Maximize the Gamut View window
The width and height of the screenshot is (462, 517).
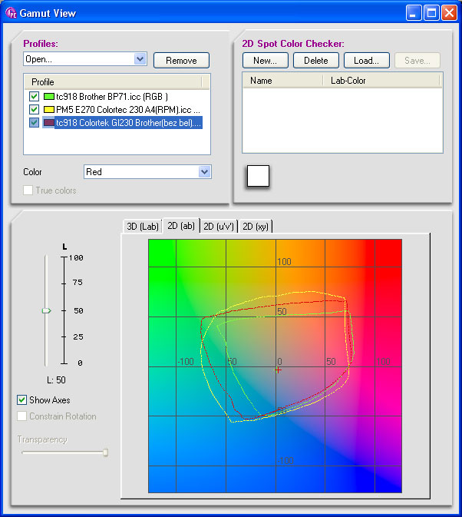(431, 13)
